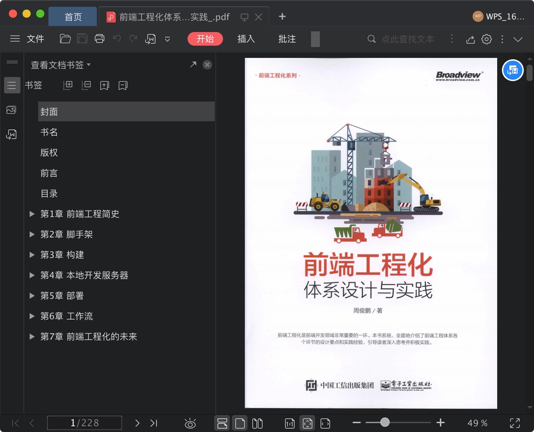Click the print icon

[x=100, y=39]
